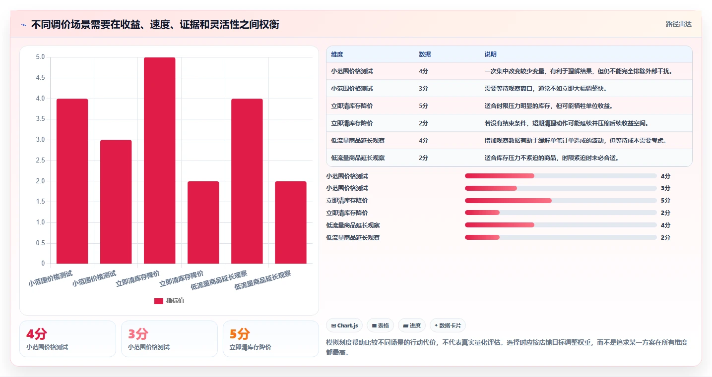The image size is (712, 377).
Task: Click the 2.5 tick label on the y-axis
Action: (40, 161)
